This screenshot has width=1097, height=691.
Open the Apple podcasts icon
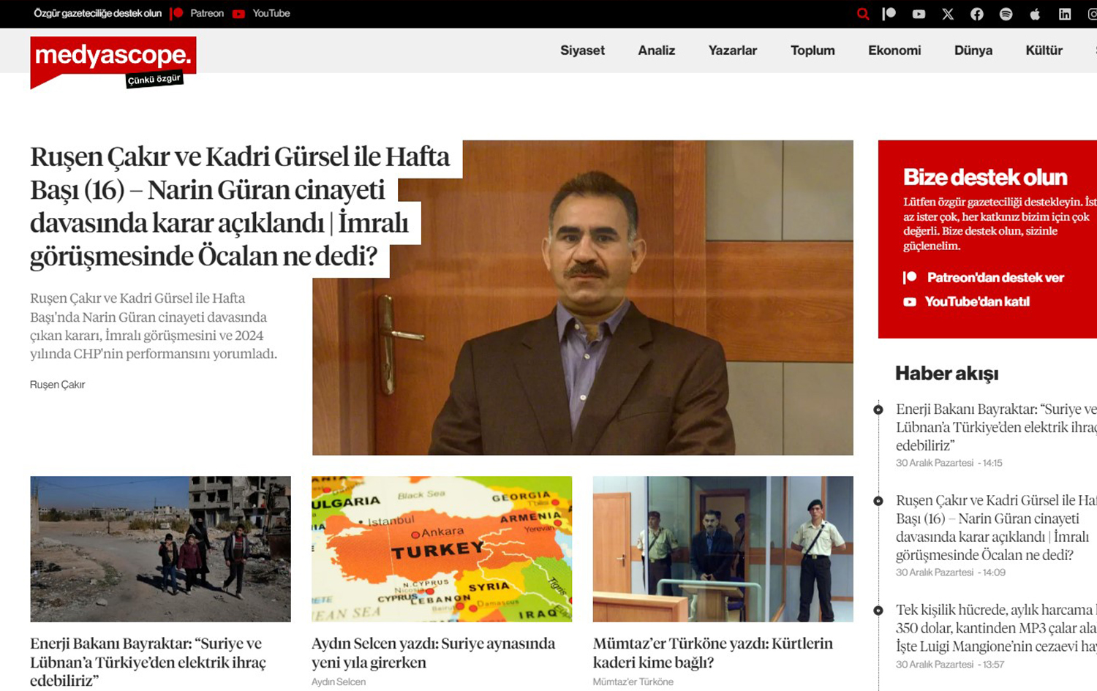click(1035, 14)
